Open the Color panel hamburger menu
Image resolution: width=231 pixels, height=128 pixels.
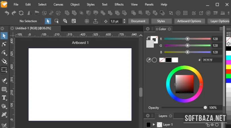point(221,29)
